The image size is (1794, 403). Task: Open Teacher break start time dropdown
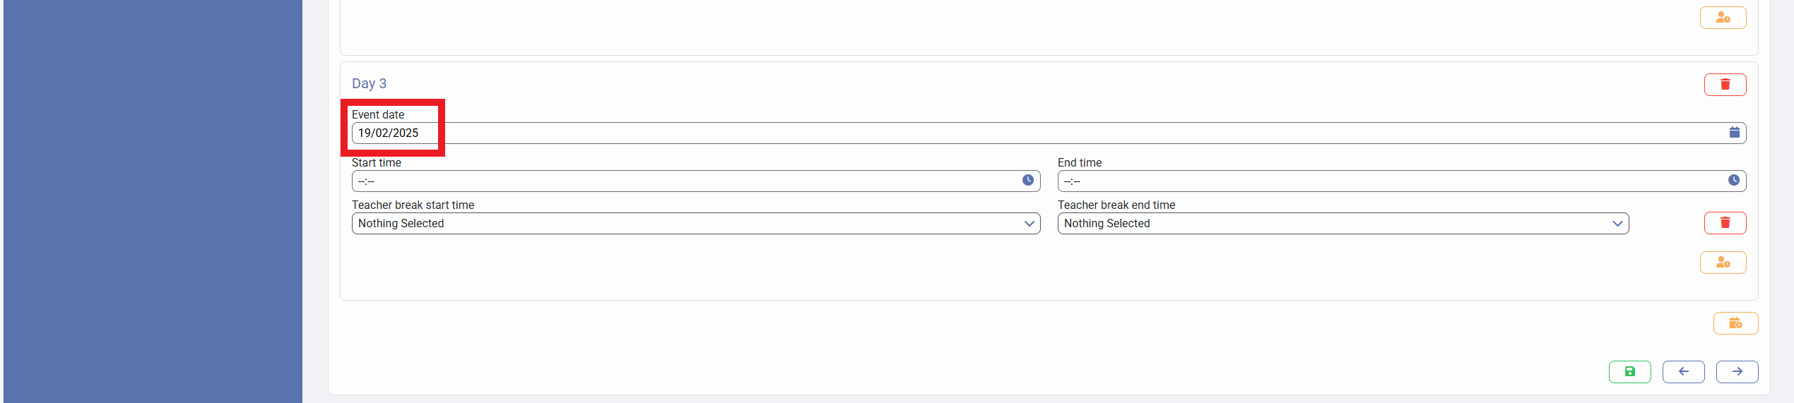tap(695, 224)
